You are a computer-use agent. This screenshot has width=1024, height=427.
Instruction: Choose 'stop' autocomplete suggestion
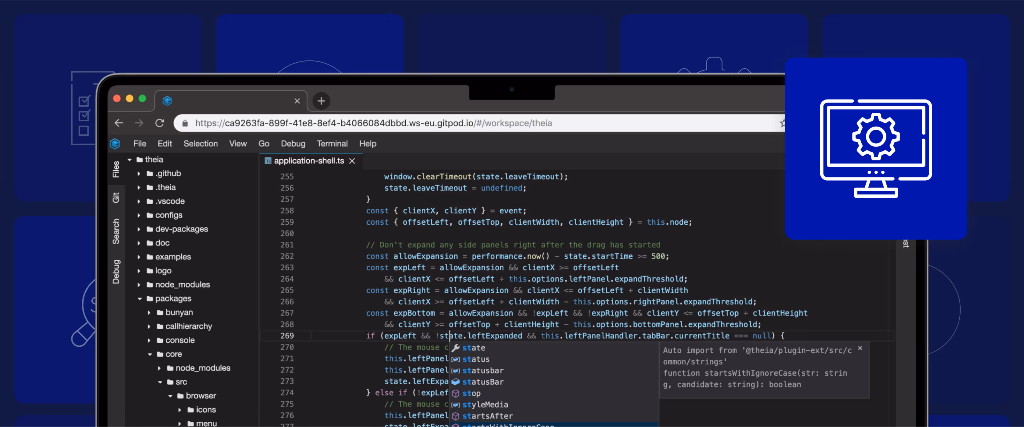coord(554,393)
